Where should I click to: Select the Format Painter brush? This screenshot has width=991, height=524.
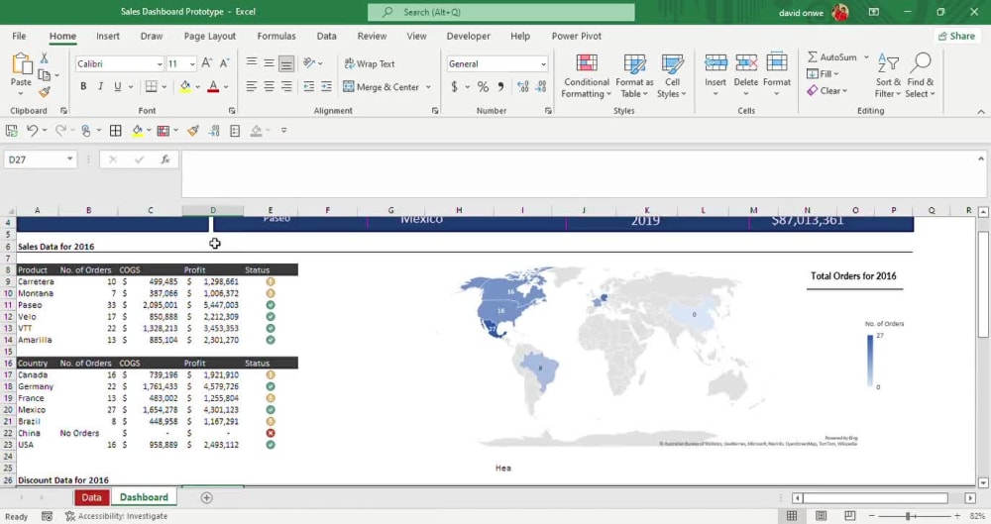[x=45, y=92]
